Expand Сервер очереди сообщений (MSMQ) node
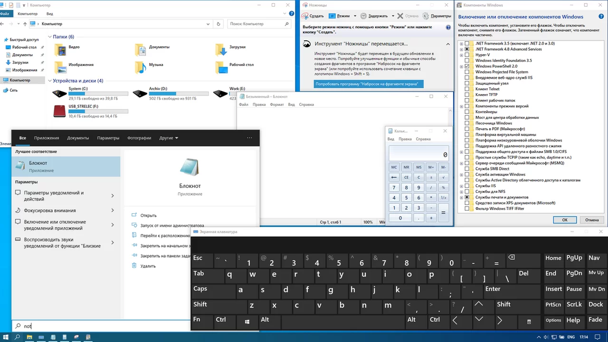Viewport: 608px width, 342px height. [x=461, y=163]
